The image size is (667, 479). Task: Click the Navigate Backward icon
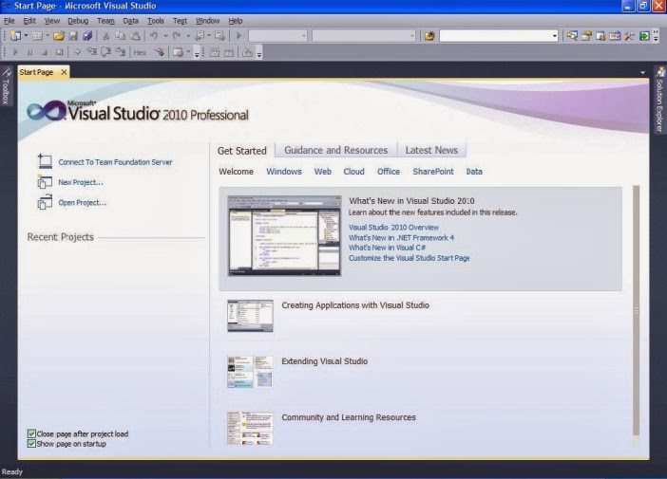point(200,36)
